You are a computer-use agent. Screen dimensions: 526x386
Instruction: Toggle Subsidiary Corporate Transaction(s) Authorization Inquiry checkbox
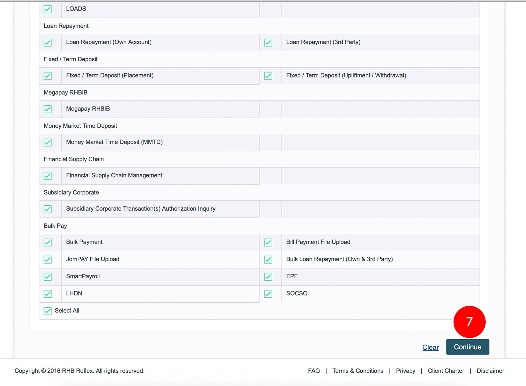pyautogui.click(x=48, y=209)
